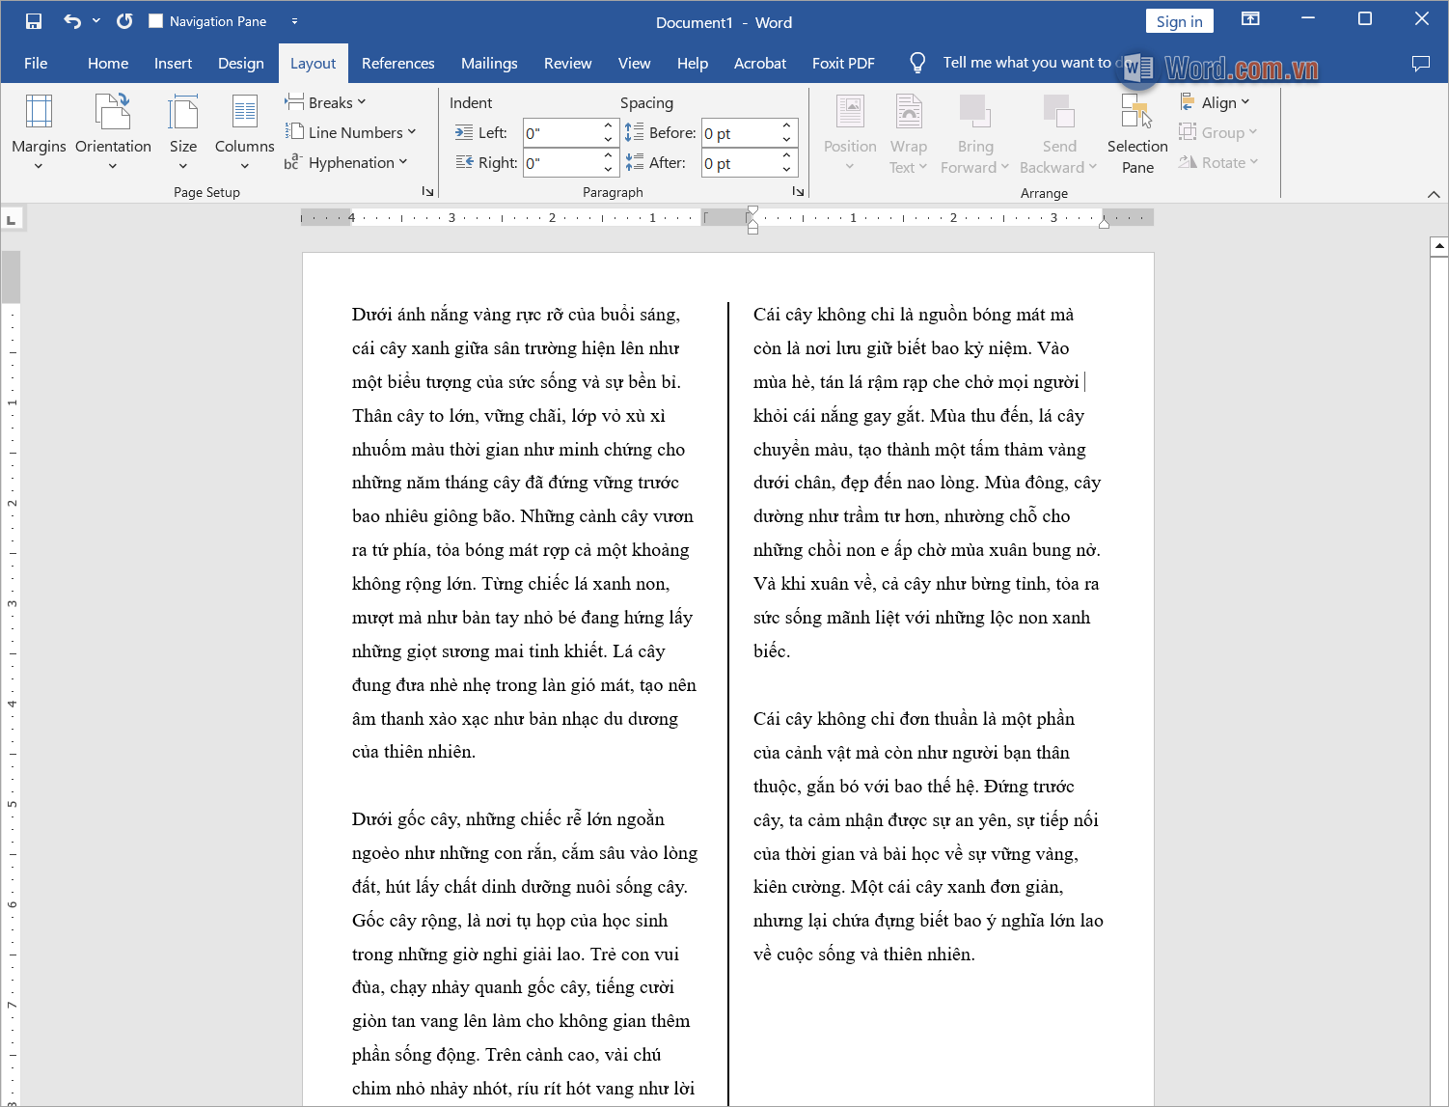Open the Wrap Text dropdown
Viewport: 1449px width, 1107px height.
pos(908,133)
